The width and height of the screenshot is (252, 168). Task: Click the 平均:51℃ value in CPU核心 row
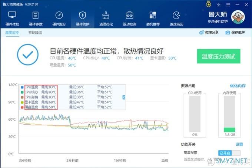(105, 92)
